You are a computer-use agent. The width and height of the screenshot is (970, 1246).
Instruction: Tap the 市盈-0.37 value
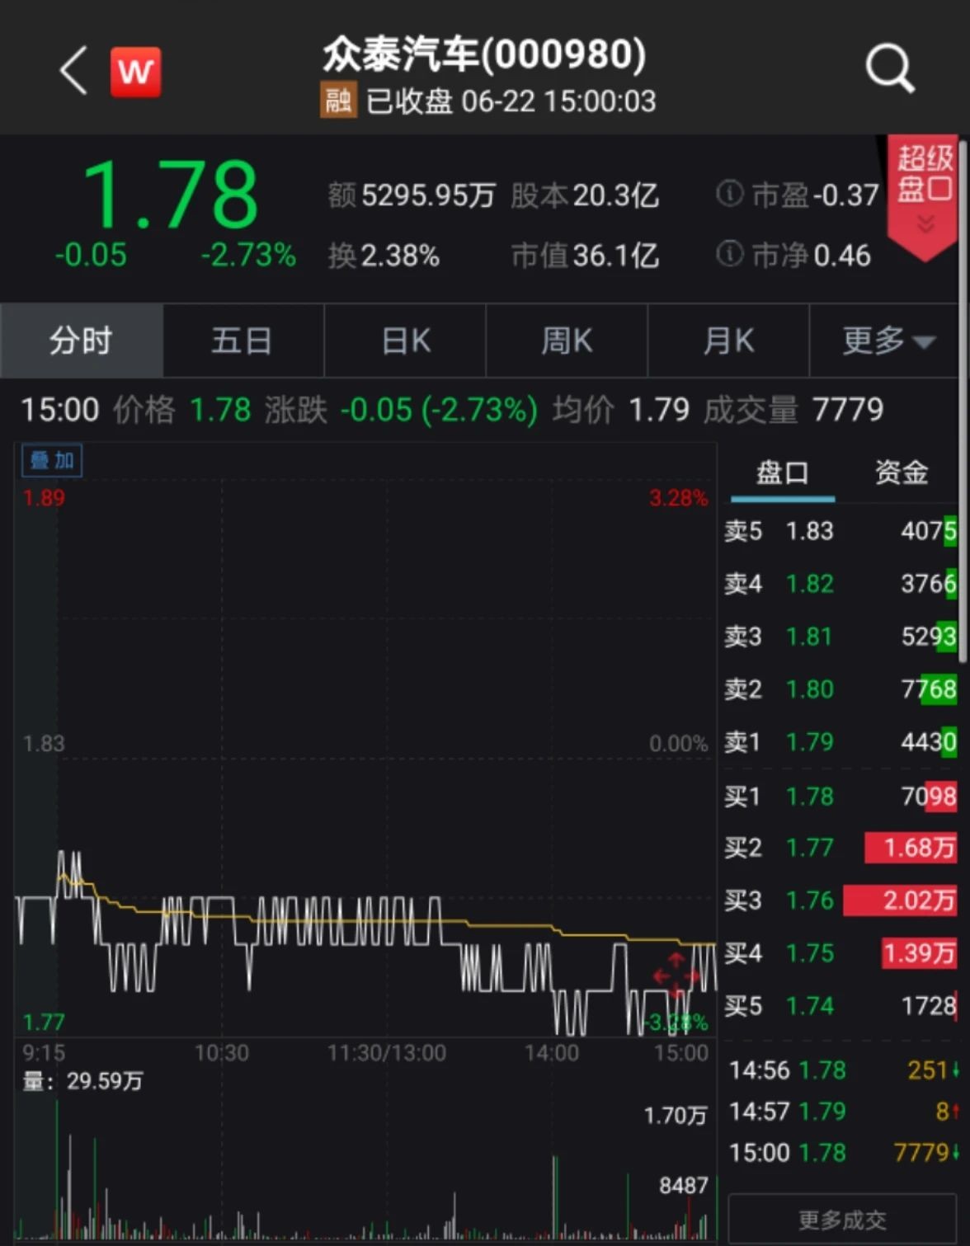(x=815, y=195)
